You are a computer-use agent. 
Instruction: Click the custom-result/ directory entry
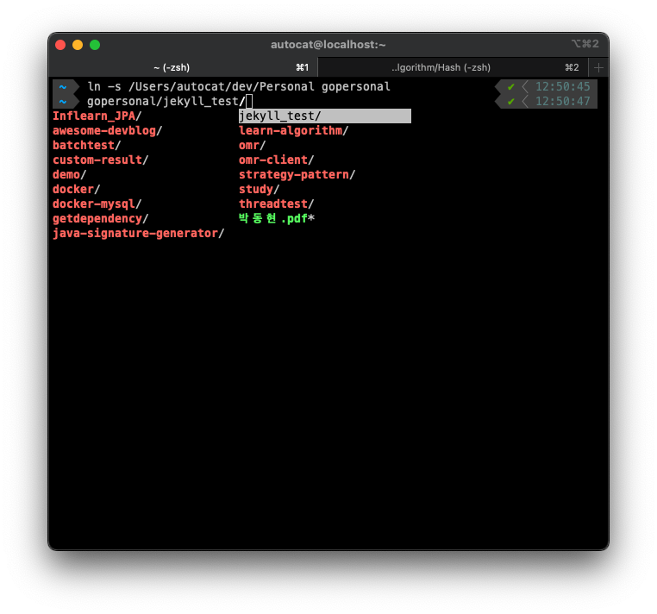click(x=101, y=160)
